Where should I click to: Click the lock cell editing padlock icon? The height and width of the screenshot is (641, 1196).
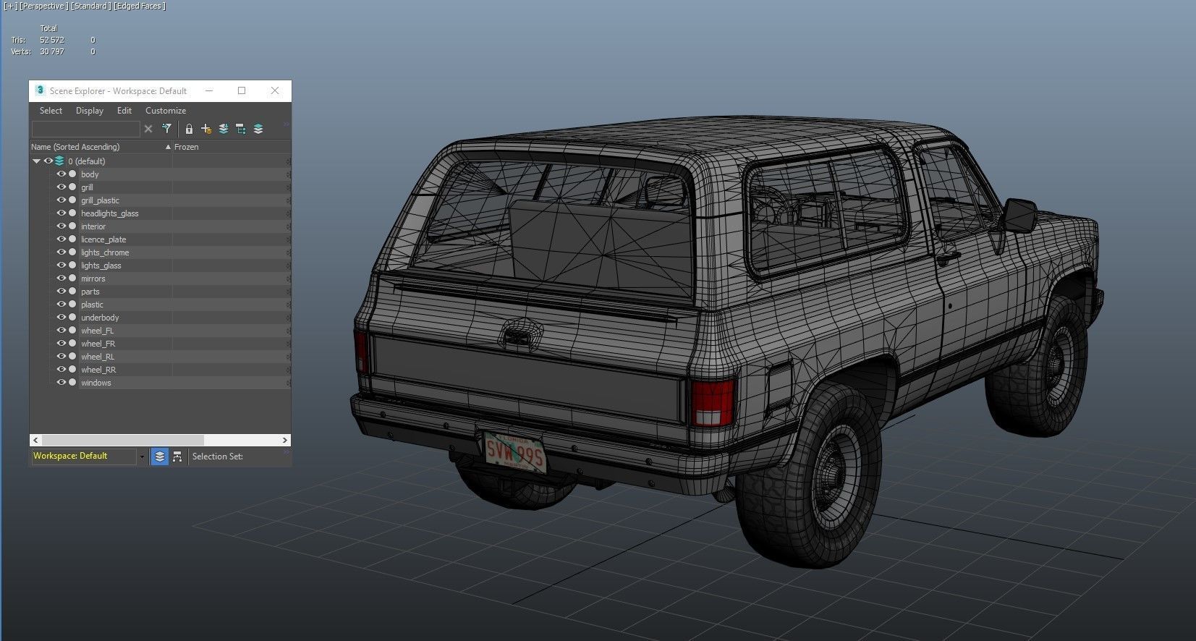click(x=189, y=129)
